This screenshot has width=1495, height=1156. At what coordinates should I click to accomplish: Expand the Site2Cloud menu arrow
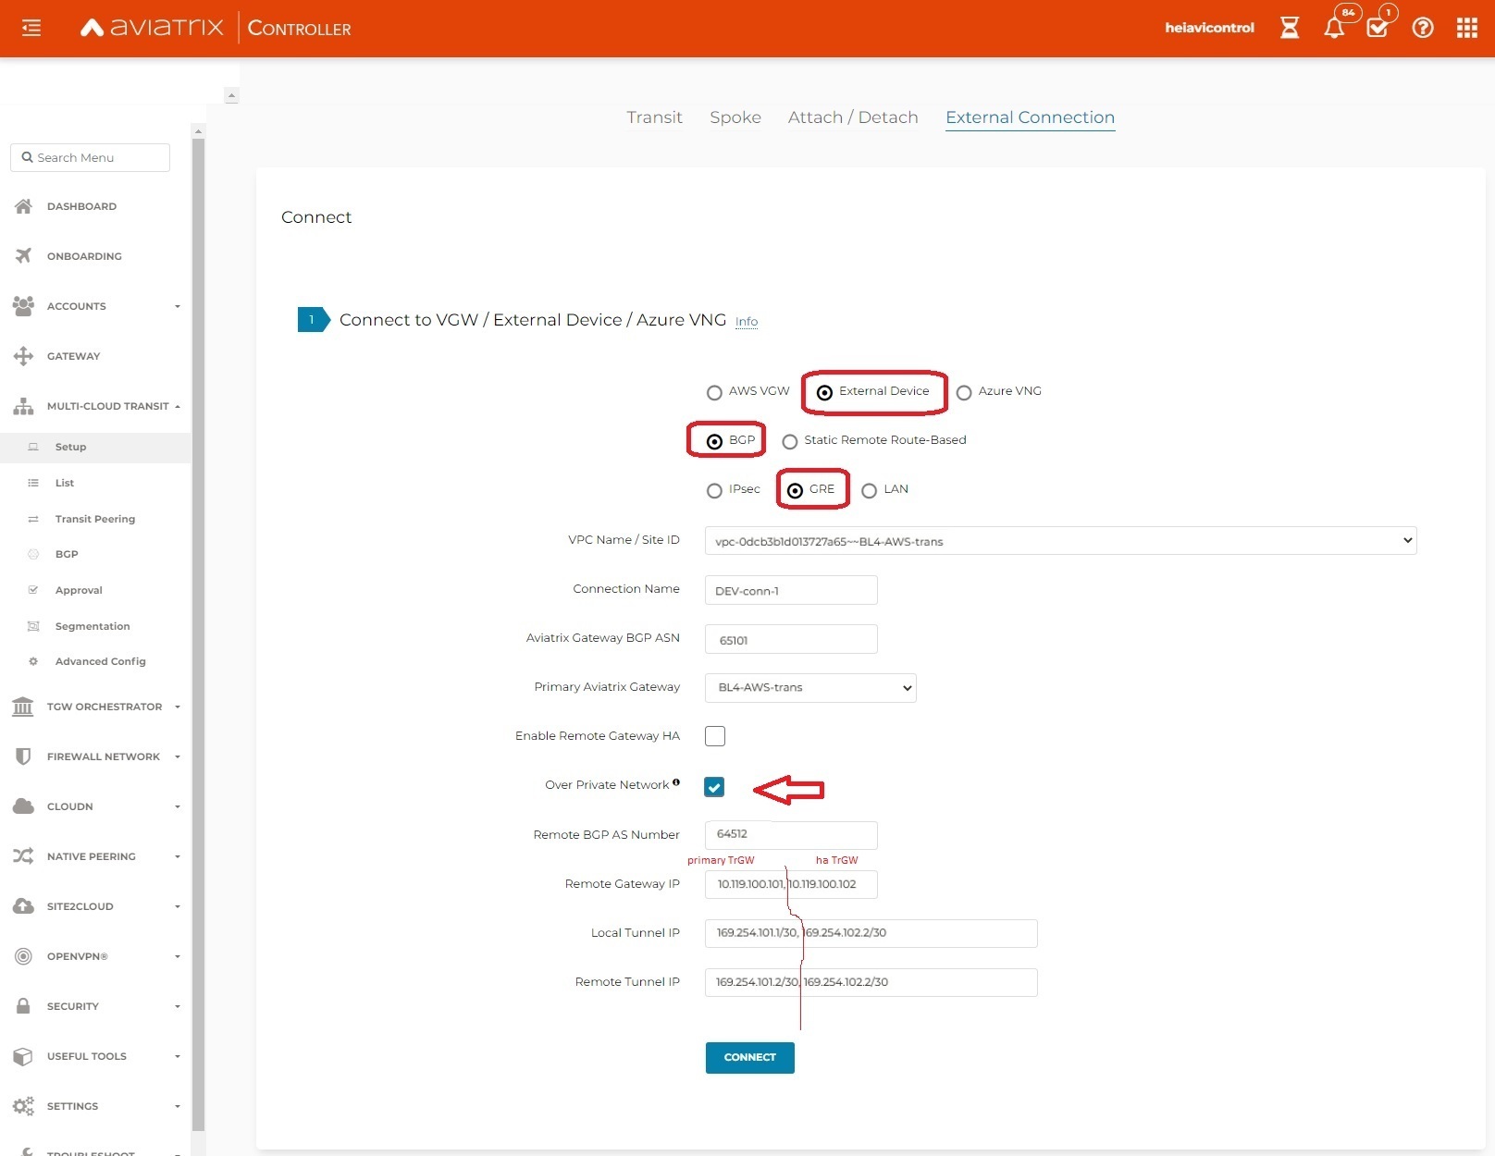(178, 906)
